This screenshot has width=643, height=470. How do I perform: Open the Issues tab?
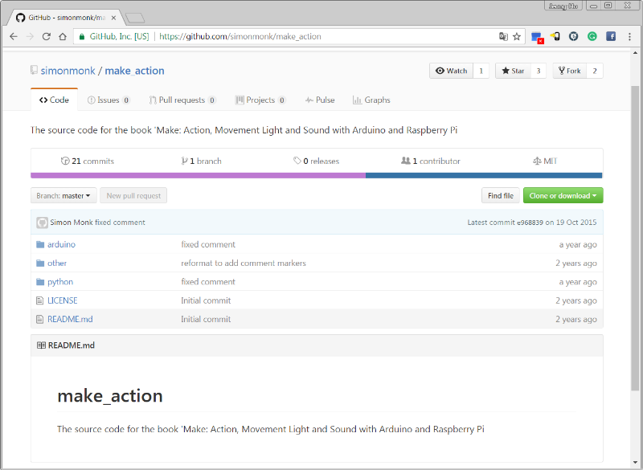click(109, 100)
